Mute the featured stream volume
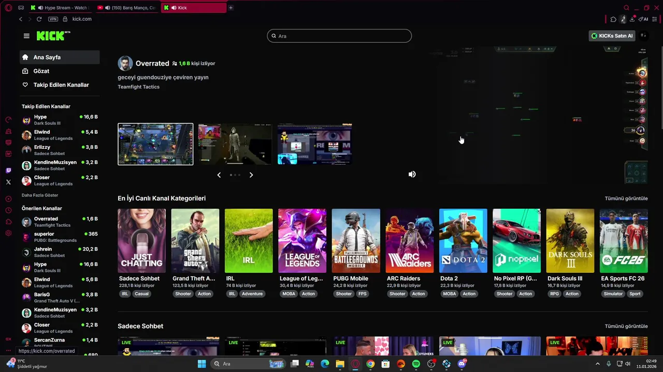The height and width of the screenshot is (372, 663). [412, 174]
